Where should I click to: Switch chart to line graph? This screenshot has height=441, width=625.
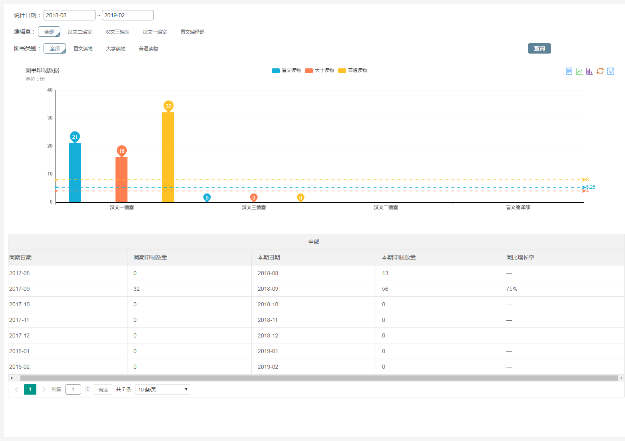pyautogui.click(x=579, y=71)
